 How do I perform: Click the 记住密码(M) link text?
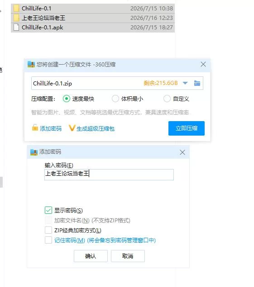tap(70, 240)
